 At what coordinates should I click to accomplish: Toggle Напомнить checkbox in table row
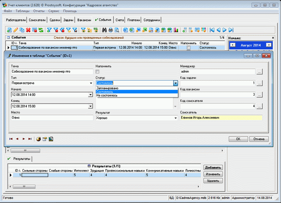coord(189,47)
